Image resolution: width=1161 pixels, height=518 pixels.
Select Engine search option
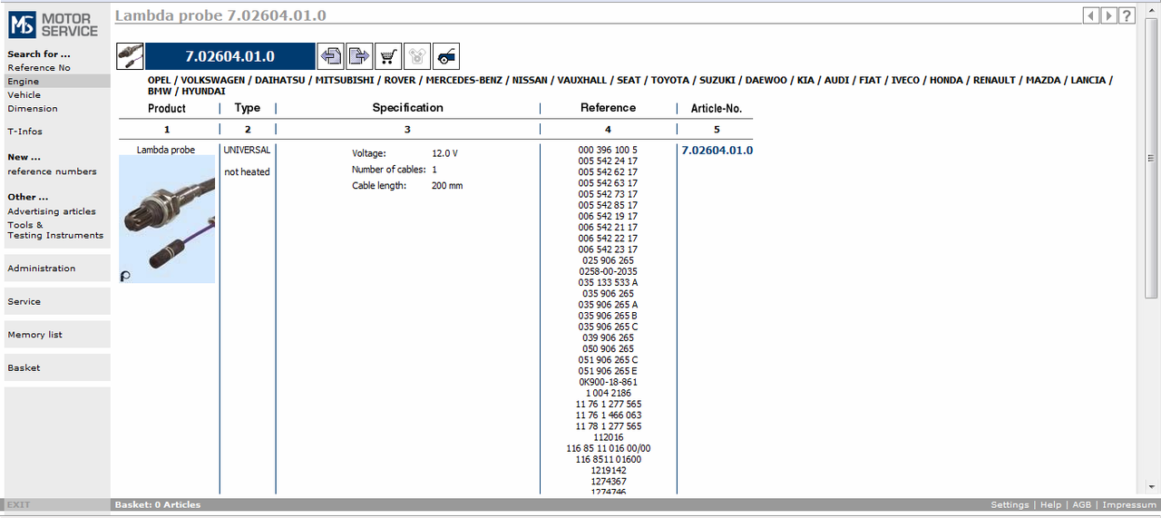point(24,81)
